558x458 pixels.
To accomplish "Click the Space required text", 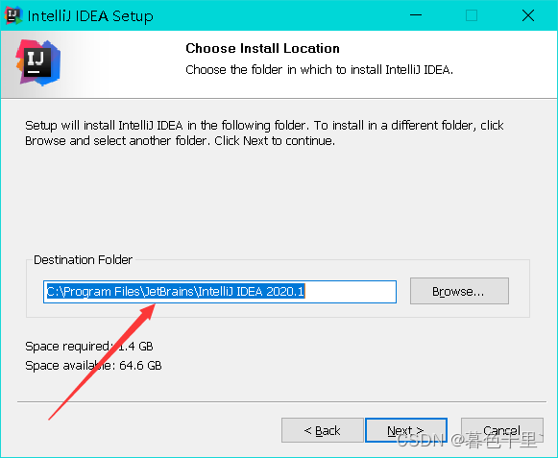I will [89, 347].
